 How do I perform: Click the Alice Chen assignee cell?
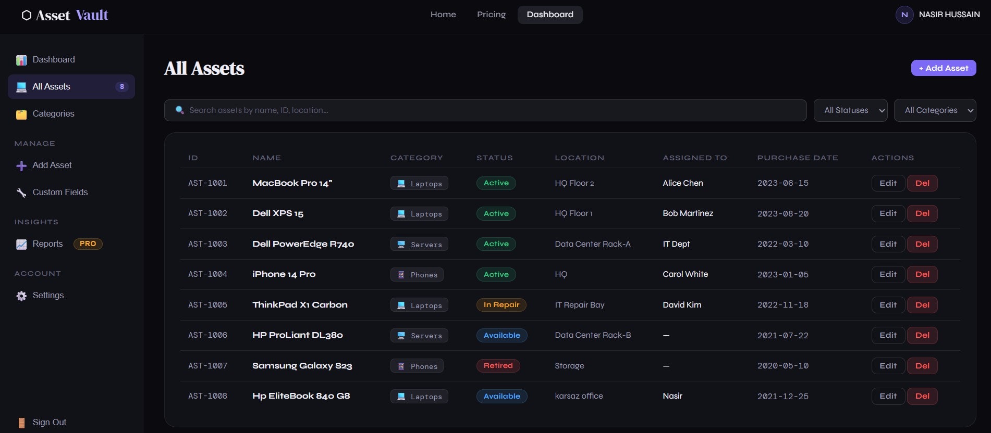(x=683, y=183)
